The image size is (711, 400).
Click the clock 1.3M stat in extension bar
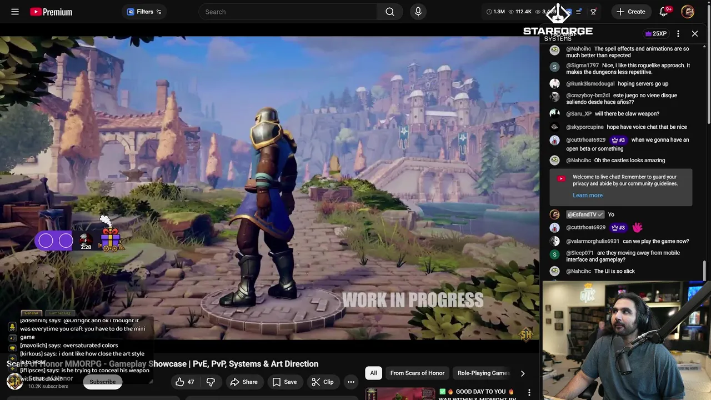coord(495,12)
